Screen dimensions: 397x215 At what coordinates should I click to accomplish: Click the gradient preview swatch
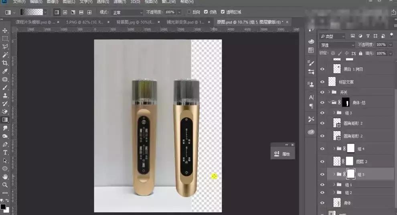tap(32, 12)
